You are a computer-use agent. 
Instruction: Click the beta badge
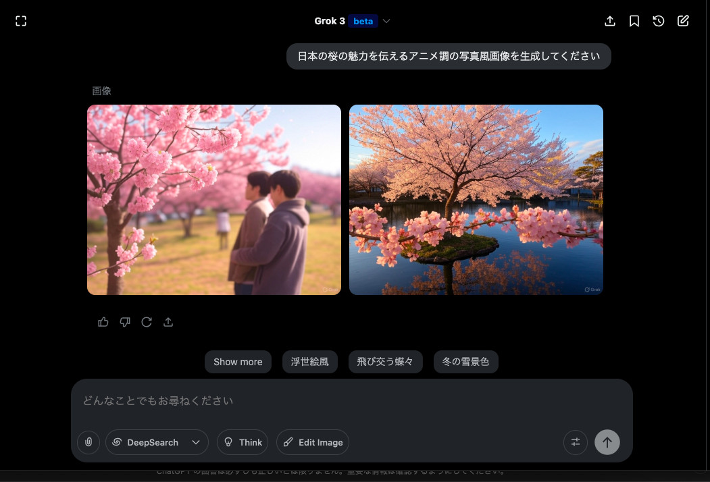[x=363, y=22]
